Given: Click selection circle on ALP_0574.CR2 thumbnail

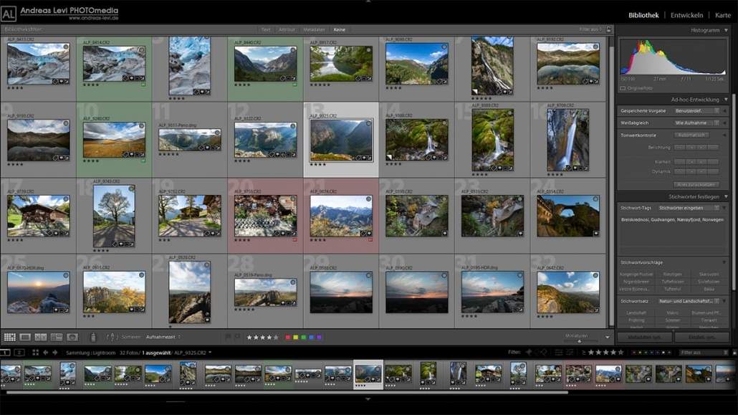Looking at the screenshot, I should coord(368,199).
